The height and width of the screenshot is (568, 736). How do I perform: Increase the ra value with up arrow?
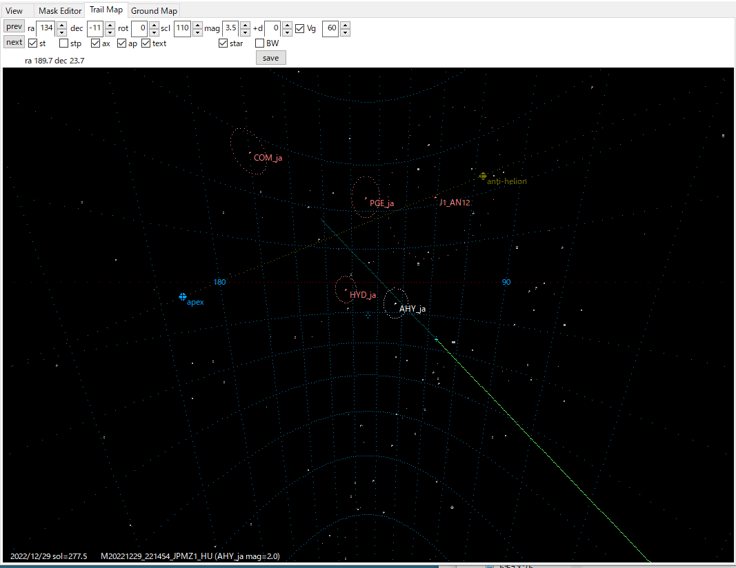(x=61, y=25)
